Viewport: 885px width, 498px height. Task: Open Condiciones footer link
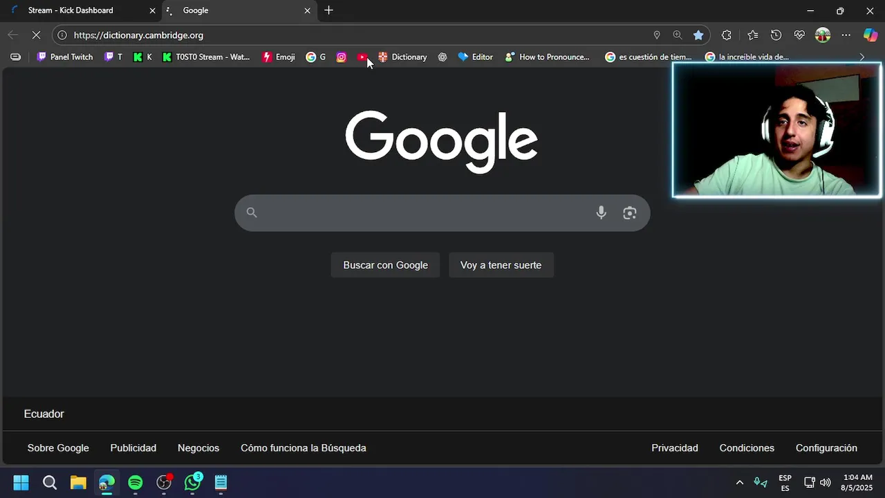747,448
